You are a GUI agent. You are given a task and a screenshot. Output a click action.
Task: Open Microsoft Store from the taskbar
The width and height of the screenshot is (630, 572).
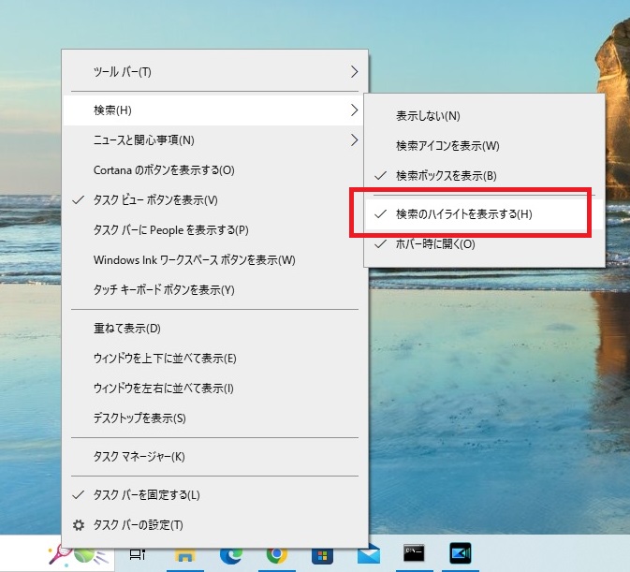[322, 556]
